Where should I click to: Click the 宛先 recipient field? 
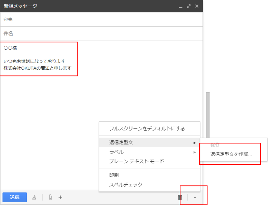[x=101, y=20]
